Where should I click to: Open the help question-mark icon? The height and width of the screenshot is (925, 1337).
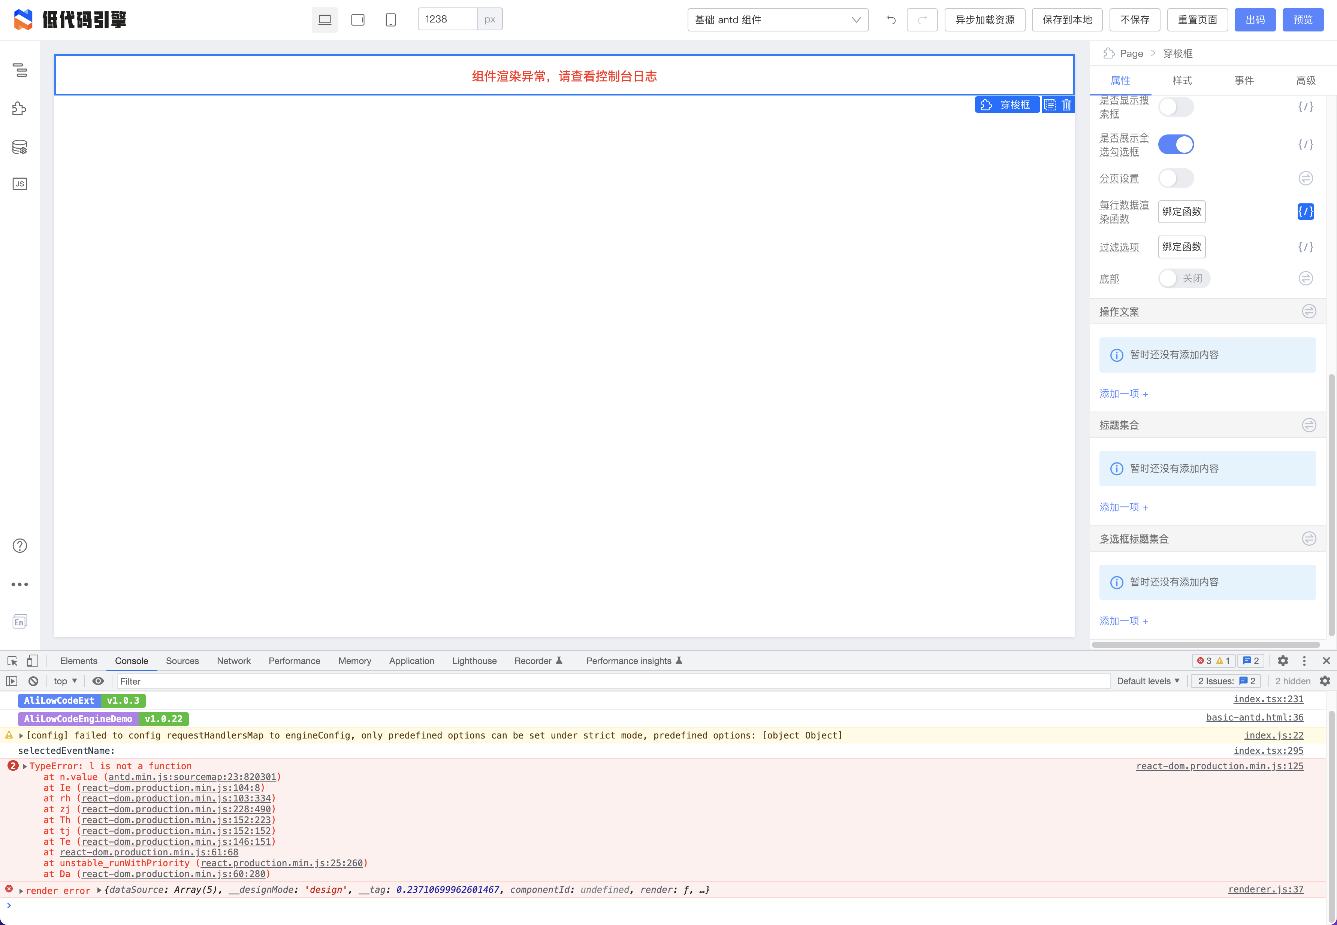[19, 545]
